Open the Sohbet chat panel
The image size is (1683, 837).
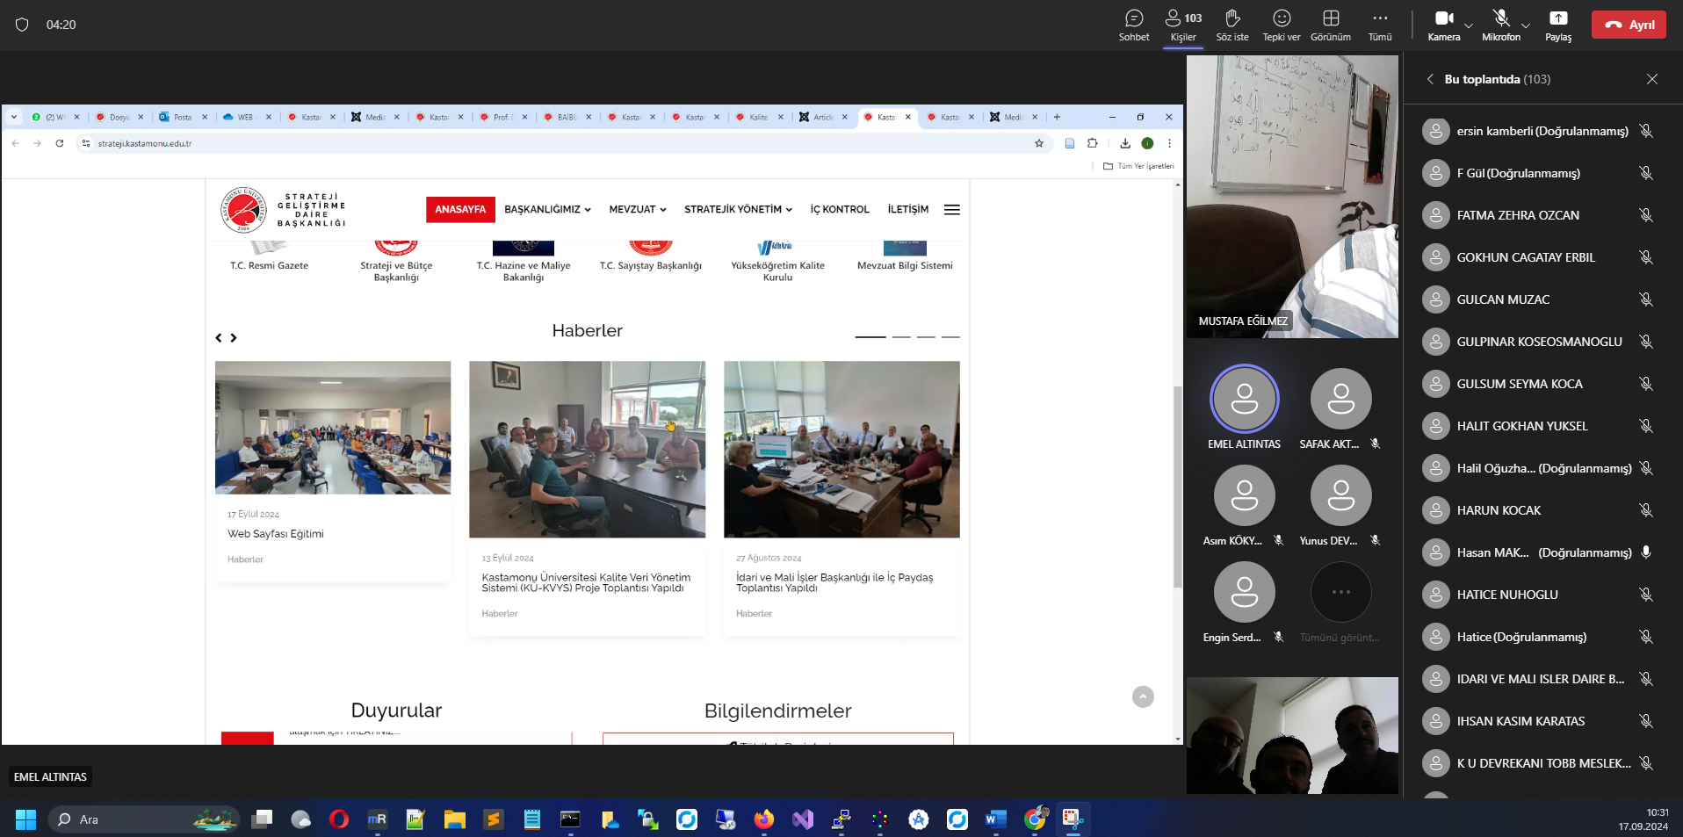pyautogui.click(x=1133, y=25)
